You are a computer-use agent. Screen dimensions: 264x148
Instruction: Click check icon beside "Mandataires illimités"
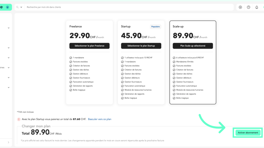pos(174,62)
